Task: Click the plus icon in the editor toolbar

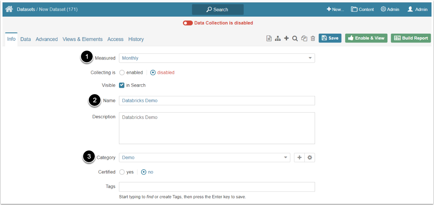Action: tap(286, 38)
